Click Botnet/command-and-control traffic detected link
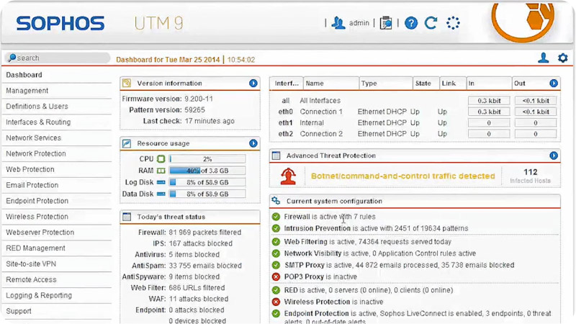Image resolution: width=576 pixels, height=324 pixels. point(403,176)
